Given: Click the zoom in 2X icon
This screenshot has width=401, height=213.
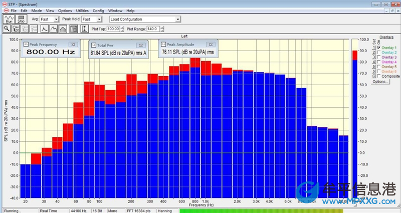Looking at the screenshot, I should [x=17, y=29].
